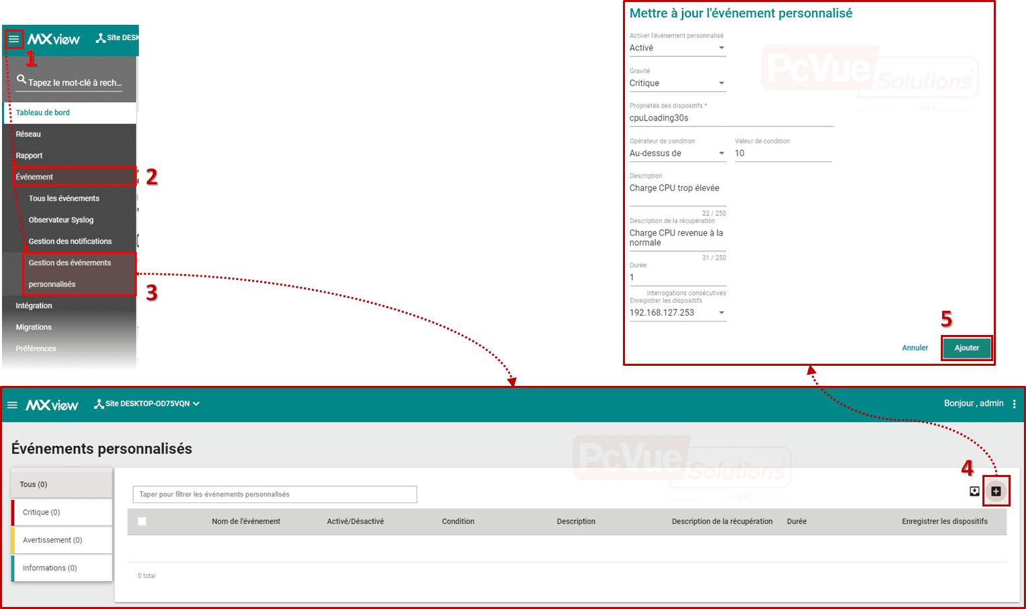Image resolution: width=1026 pixels, height=609 pixels.
Task: Click the hamburger menu in the bottom header
Action: coord(12,405)
